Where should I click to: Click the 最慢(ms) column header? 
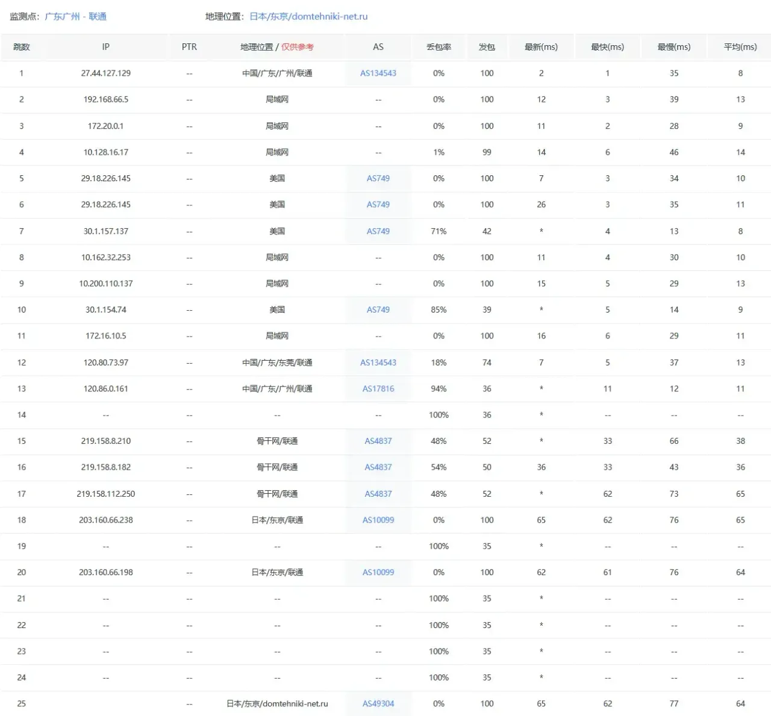point(674,47)
